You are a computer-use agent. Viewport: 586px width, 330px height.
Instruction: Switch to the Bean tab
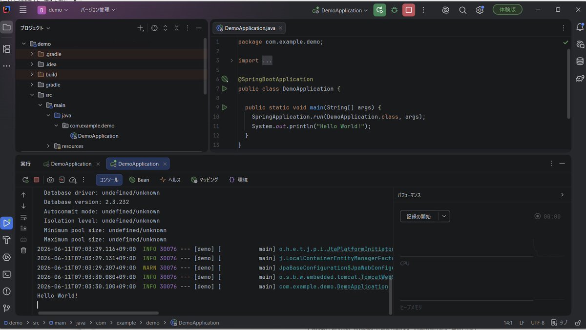point(139,180)
